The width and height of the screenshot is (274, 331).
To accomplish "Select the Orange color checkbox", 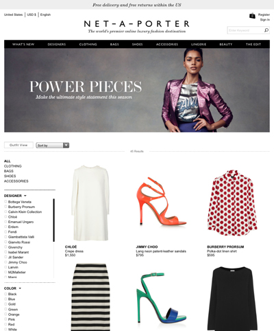I will tap(5, 314).
